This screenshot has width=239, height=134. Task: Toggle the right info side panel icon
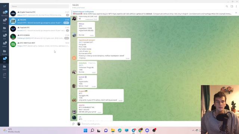point(232,6)
